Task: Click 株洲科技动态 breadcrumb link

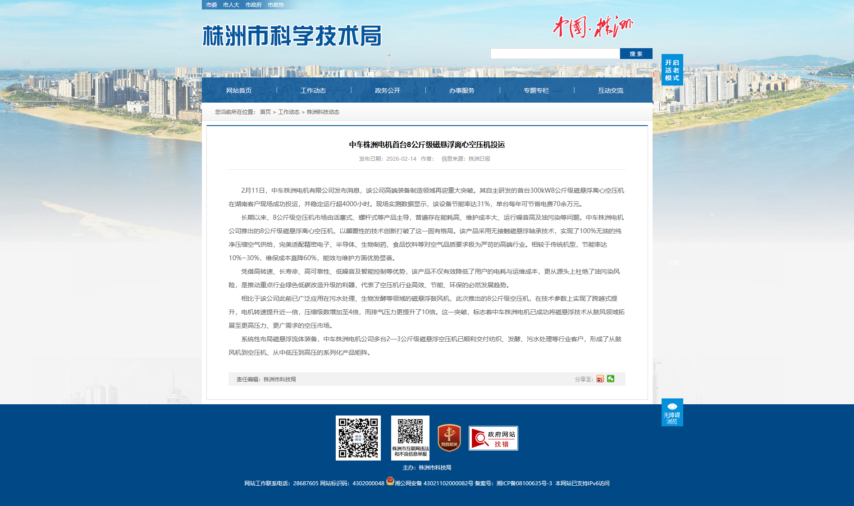Action: pyautogui.click(x=323, y=112)
